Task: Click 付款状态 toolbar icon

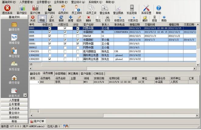Action: pos(133,19)
